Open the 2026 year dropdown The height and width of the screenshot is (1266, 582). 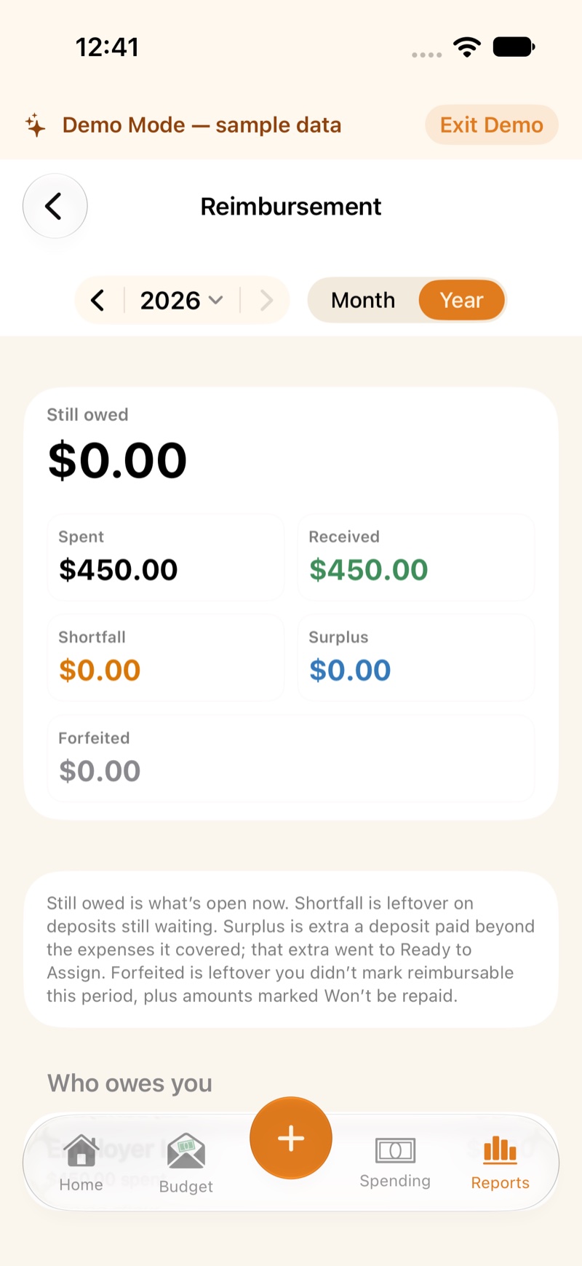click(181, 300)
